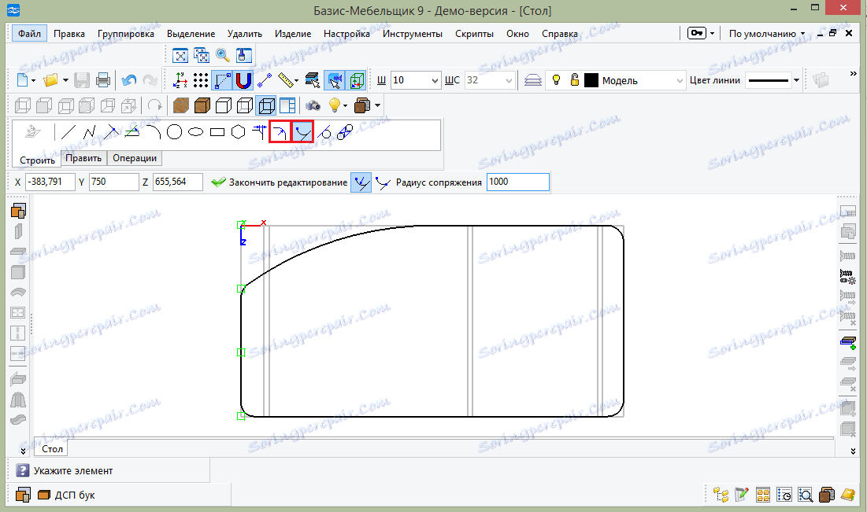Undo the last action
Screen dimensions: 867x512
pos(129,81)
